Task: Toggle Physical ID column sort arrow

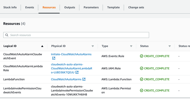Action: tap(93, 46)
